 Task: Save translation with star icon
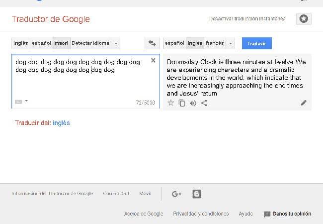click(x=170, y=103)
